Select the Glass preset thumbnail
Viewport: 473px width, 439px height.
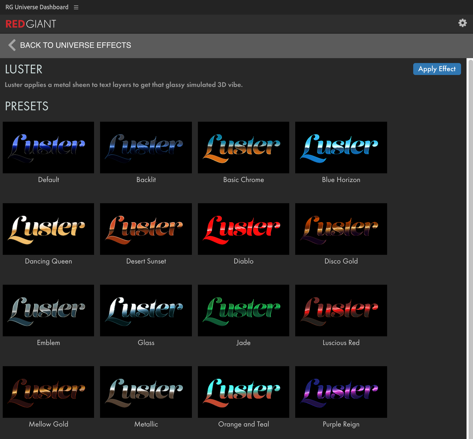[x=146, y=311]
